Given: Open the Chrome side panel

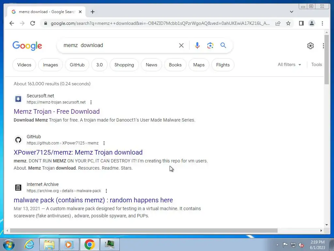Looking at the screenshot, I should click(301, 23).
